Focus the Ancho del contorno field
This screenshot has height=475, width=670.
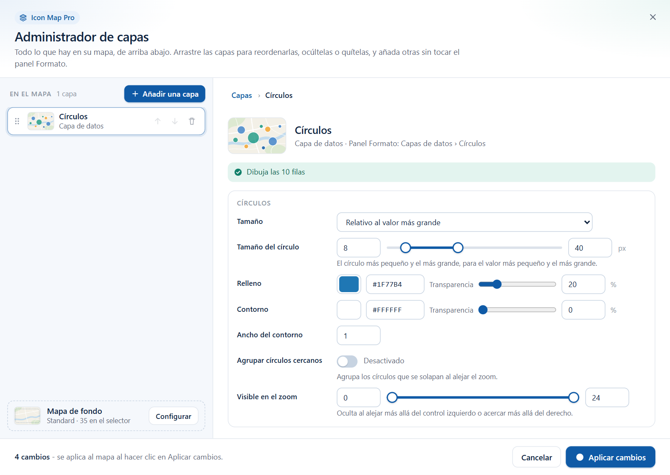pos(358,335)
